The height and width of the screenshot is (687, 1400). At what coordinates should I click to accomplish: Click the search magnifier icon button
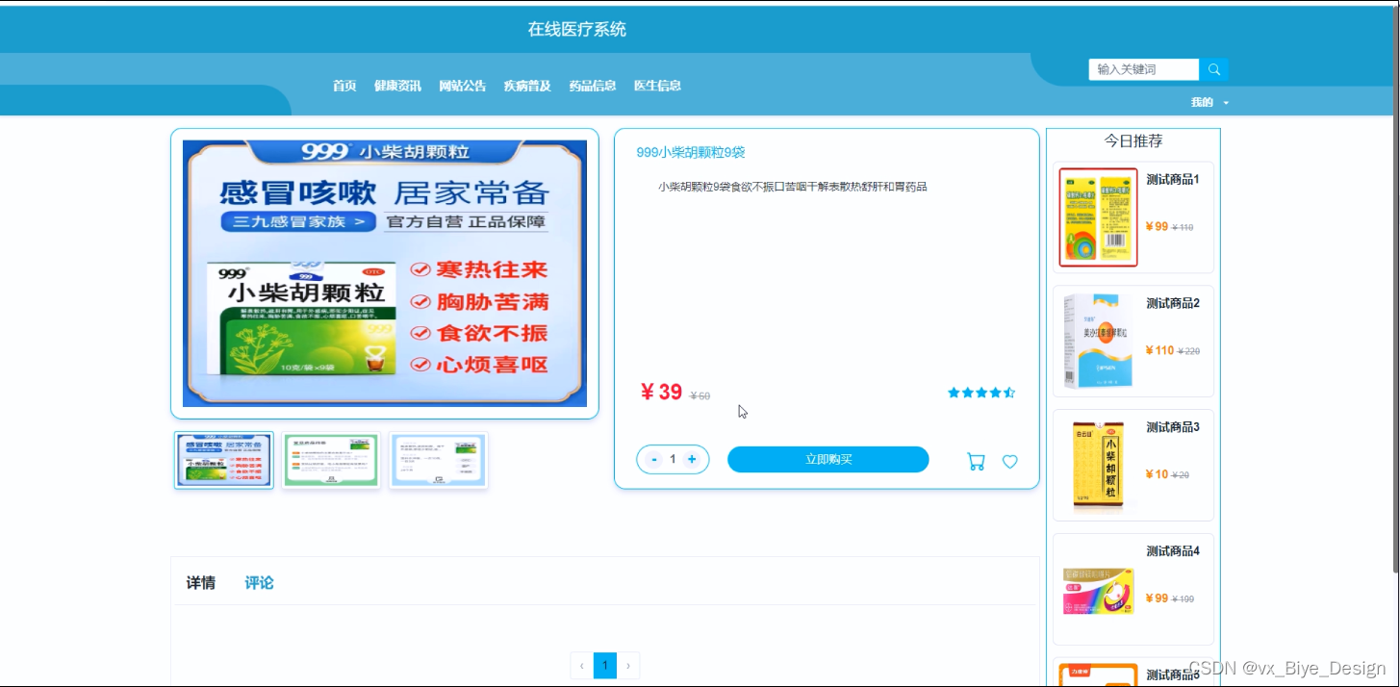[x=1213, y=69]
